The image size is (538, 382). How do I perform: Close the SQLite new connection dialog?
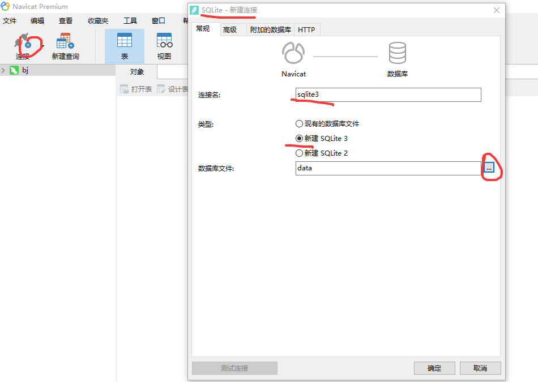pyautogui.click(x=497, y=10)
